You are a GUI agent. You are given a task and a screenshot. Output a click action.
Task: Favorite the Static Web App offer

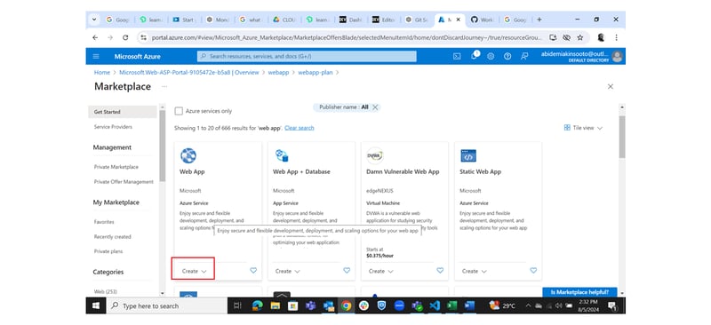point(534,271)
